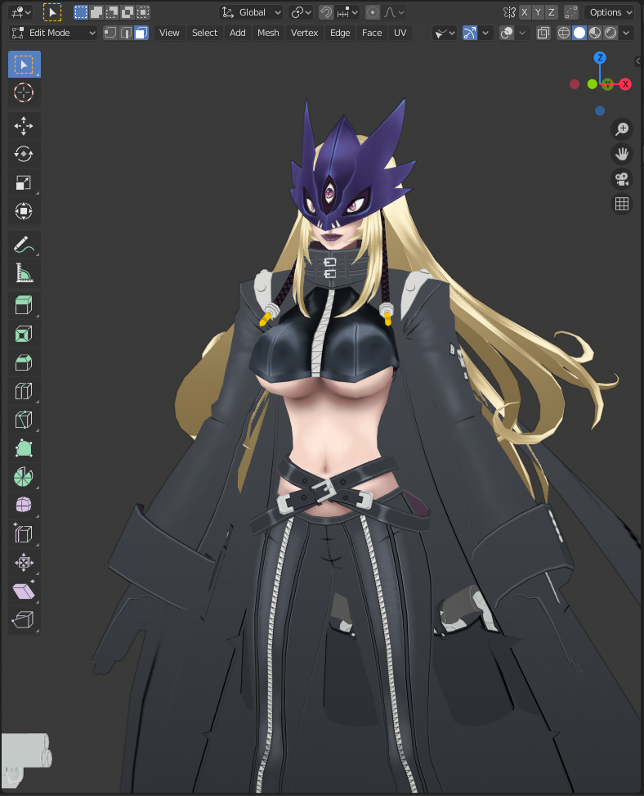Toggle X-ray display
The height and width of the screenshot is (796, 644).
pyautogui.click(x=543, y=33)
